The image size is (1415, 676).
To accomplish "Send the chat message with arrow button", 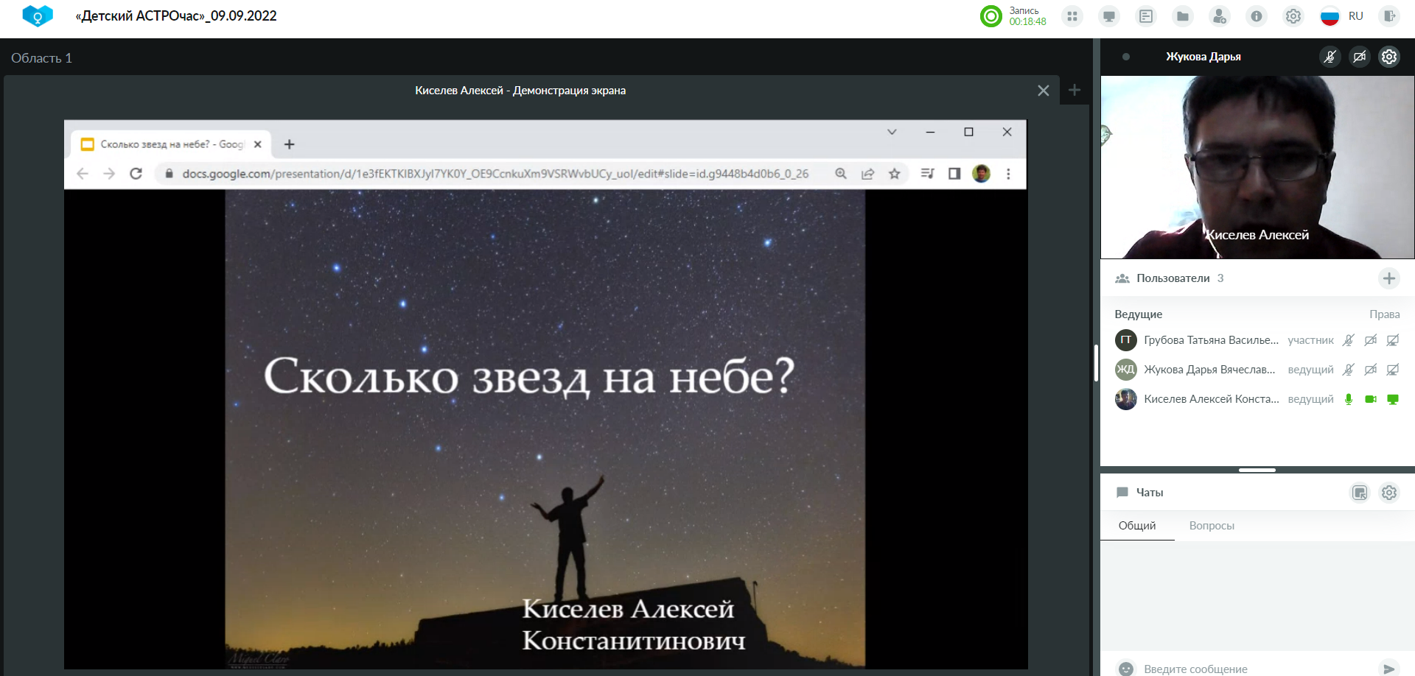I will (x=1389, y=669).
